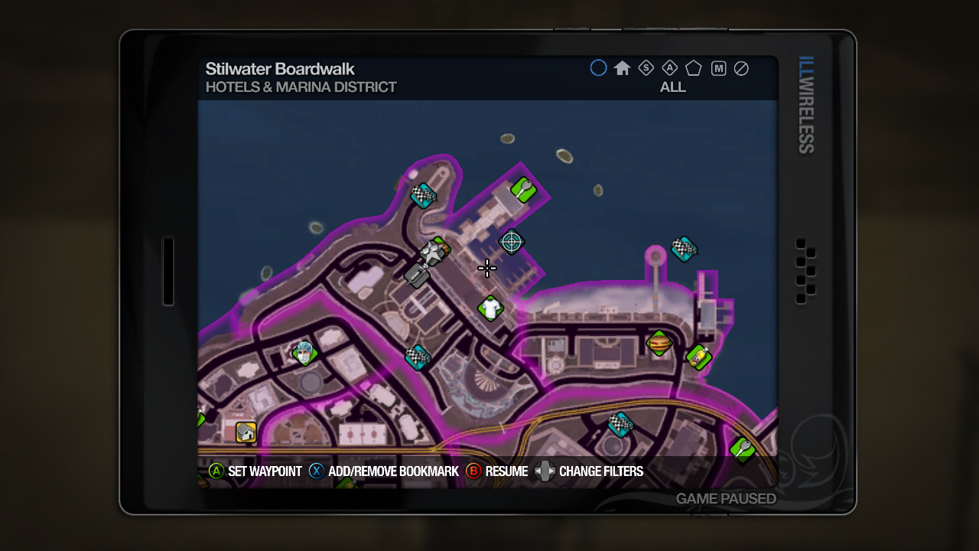Select the square M missions filter
The width and height of the screenshot is (979, 551).
pyautogui.click(x=718, y=69)
